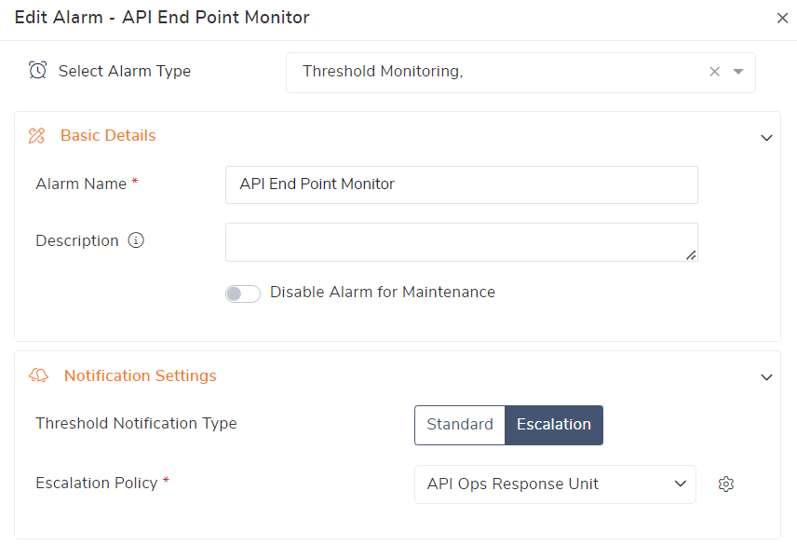Click the Description info icon
Screen dimensions: 797x559
136,240
